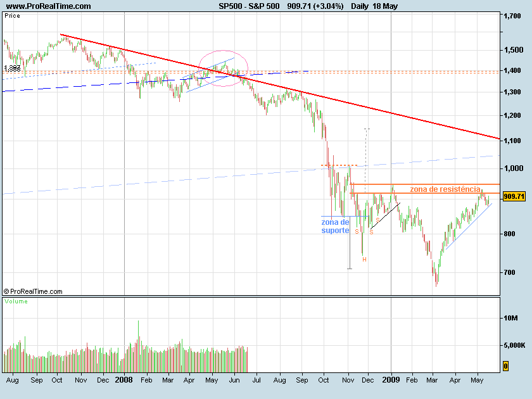This screenshot has height=399, width=532.
Task: Select the SP500 - S&P 500 title
Action: point(249,6)
